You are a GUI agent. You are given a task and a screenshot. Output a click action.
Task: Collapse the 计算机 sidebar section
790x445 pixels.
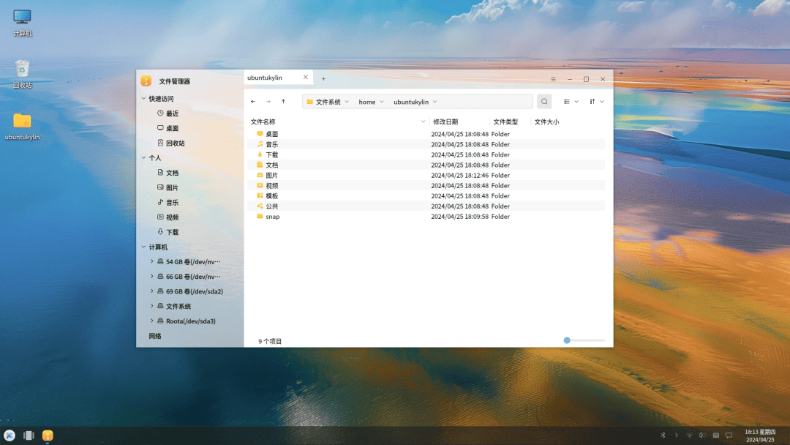click(x=143, y=247)
